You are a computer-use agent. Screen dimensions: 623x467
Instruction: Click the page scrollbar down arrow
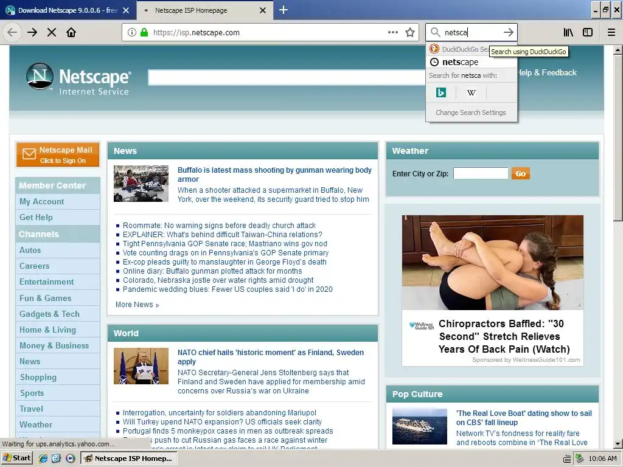coord(618,444)
